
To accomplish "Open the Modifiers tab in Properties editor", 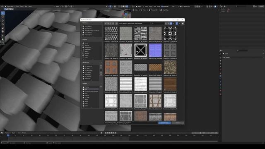I will pyautogui.click(x=220, y=76).
